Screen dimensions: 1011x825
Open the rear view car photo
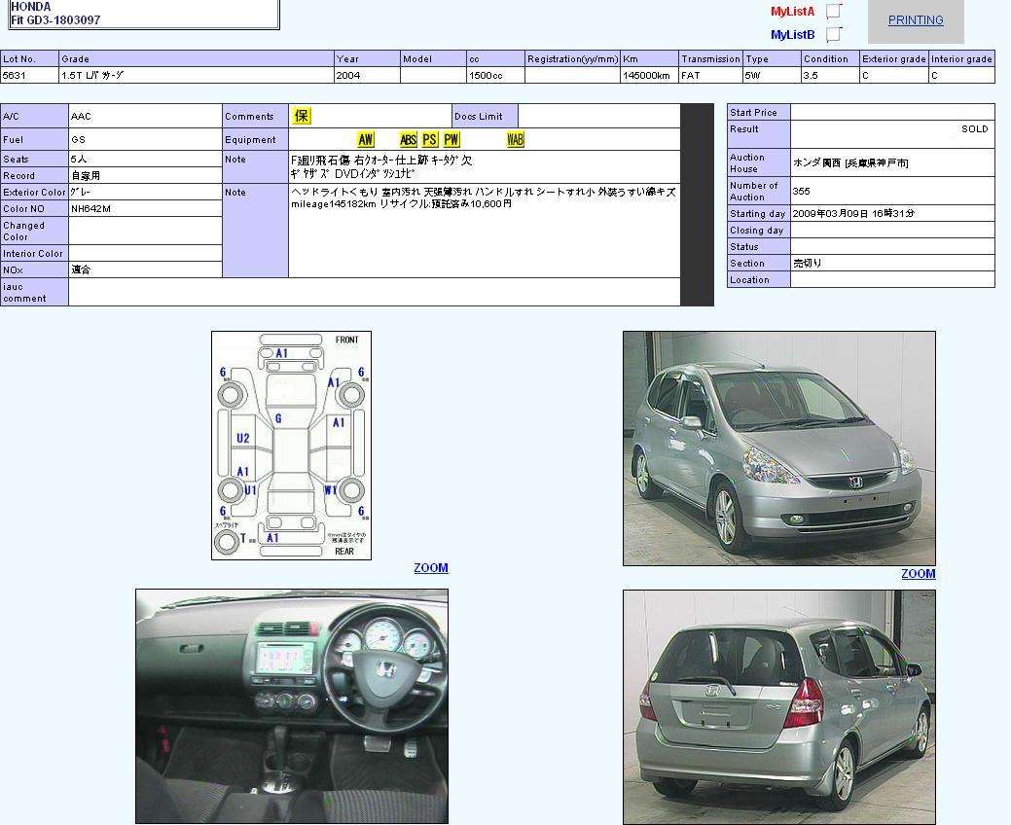click(x=778, y=707)
